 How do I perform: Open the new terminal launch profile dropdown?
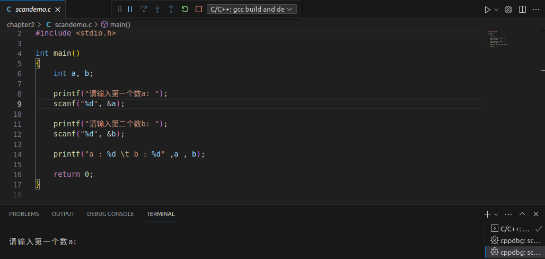coord(496,214)
